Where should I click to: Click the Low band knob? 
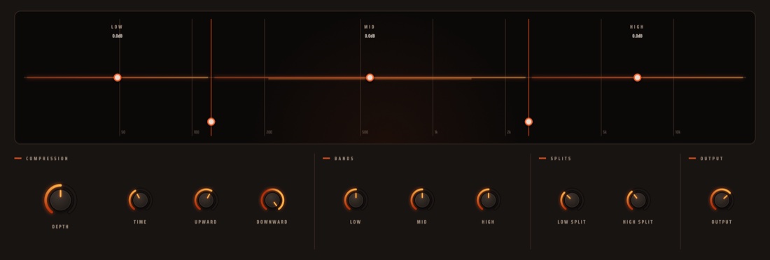(356, 200)
